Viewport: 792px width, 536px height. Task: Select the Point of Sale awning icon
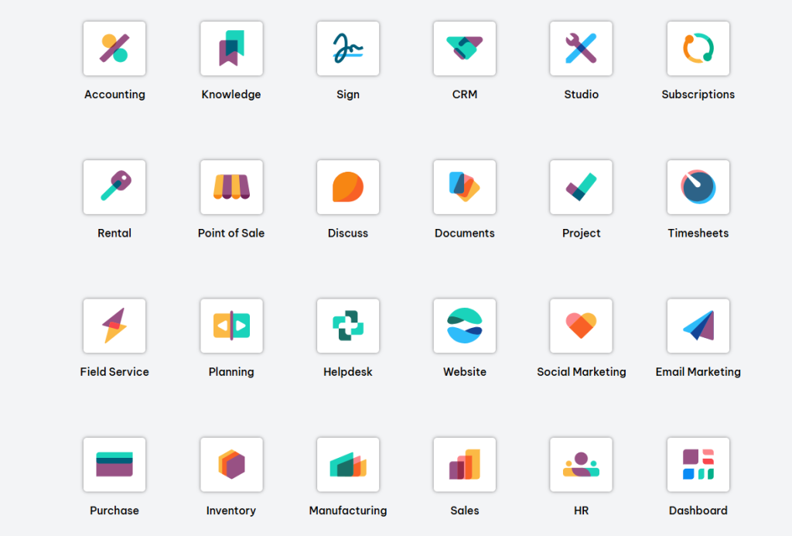coord(231,187)
